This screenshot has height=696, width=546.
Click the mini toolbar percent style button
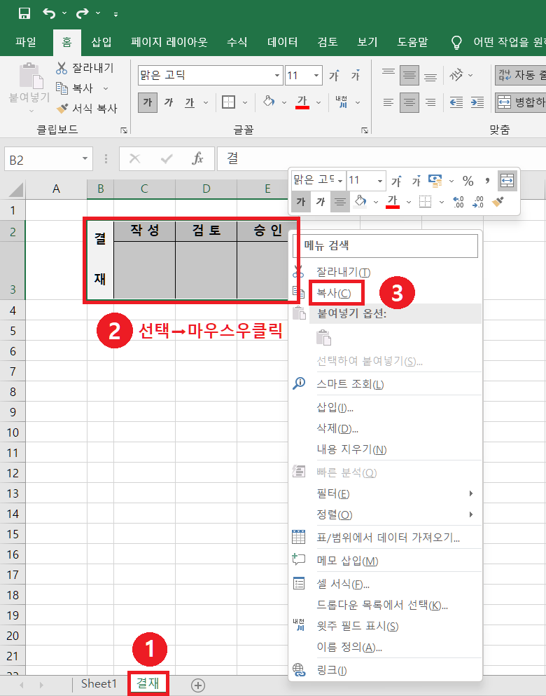click(468, 181)
